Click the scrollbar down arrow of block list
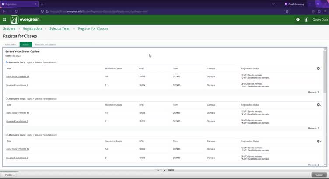 (325, 165)
